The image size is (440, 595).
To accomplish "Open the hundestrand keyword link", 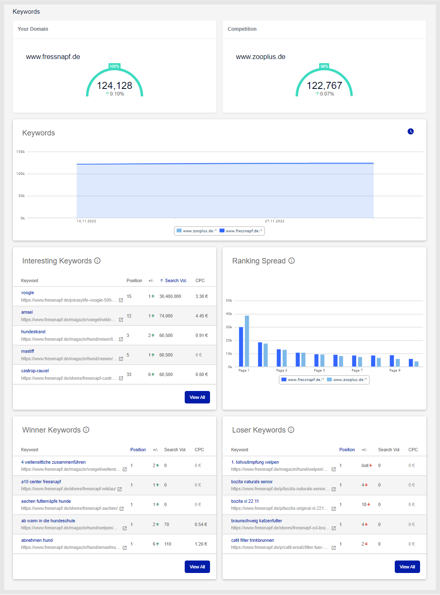I will (33, 332).
